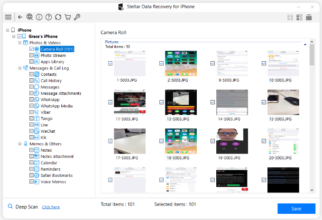322x220 pixels.
Task: Collapse the Memos & Others group
Action: click(20, 144)
